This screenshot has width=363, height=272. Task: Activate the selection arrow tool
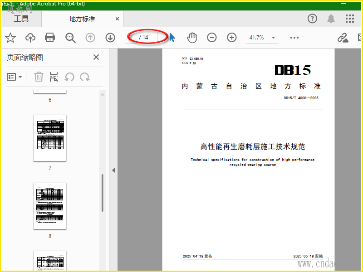(172, 38)
